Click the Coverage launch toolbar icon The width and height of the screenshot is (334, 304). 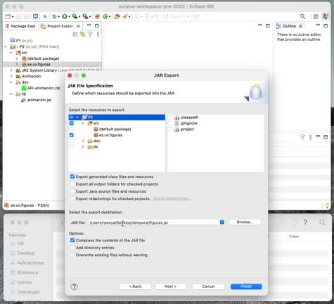tap(75, 16)
